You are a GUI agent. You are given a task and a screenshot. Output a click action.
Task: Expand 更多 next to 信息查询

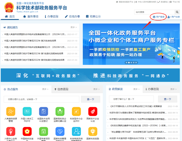[97, 89]
